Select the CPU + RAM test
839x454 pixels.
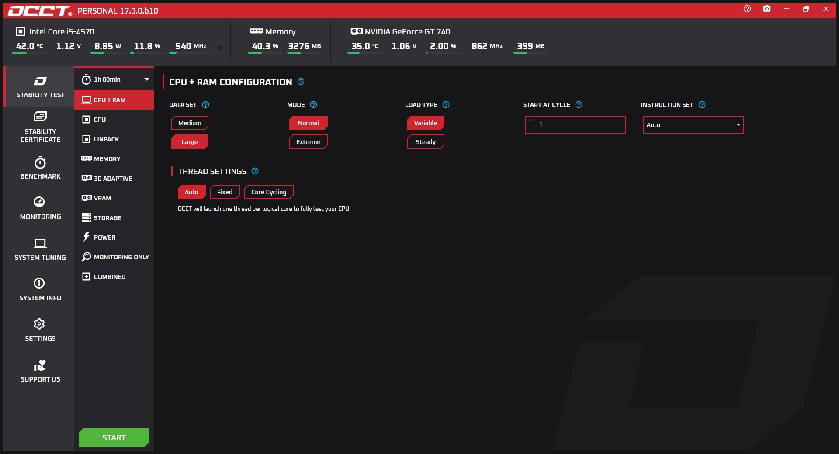[114, 100]
